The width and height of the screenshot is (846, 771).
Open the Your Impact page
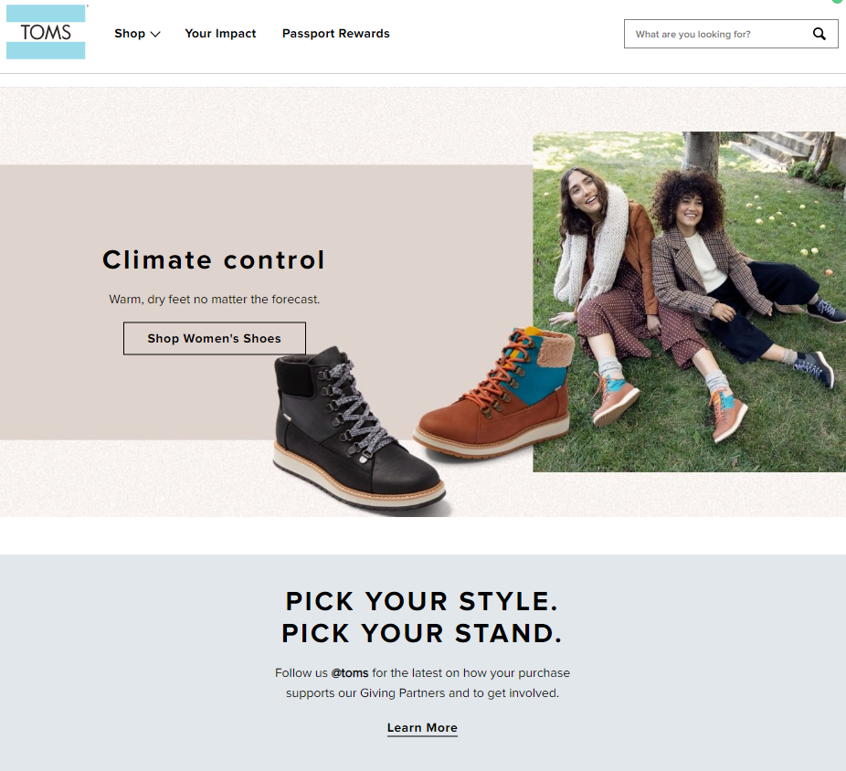[220, 34]
